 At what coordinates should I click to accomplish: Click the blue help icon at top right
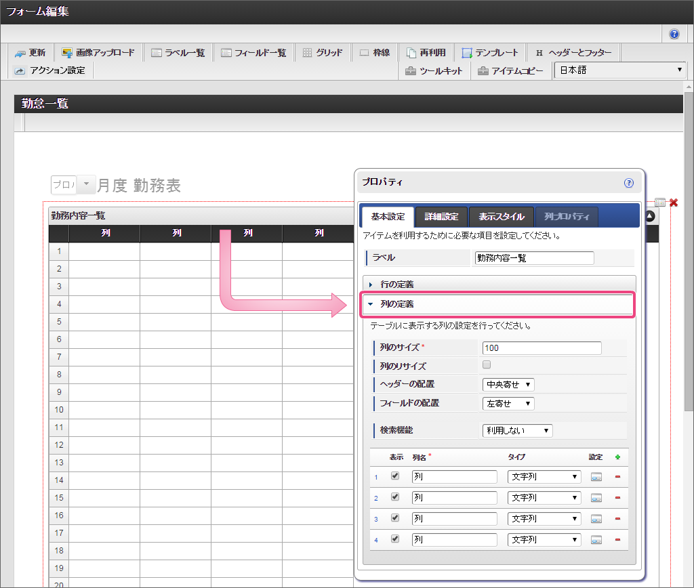click(x=674, y=34)
